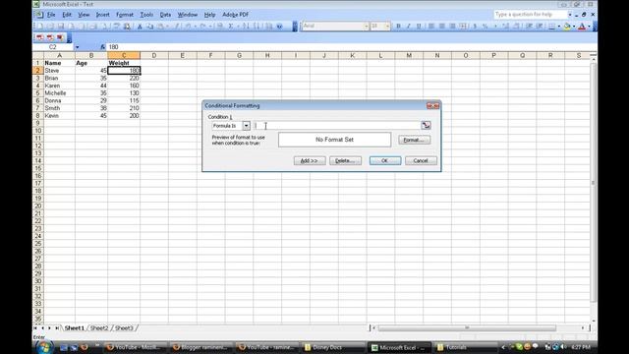Open the help question dropdown arrow

click(x=569, y=15)
